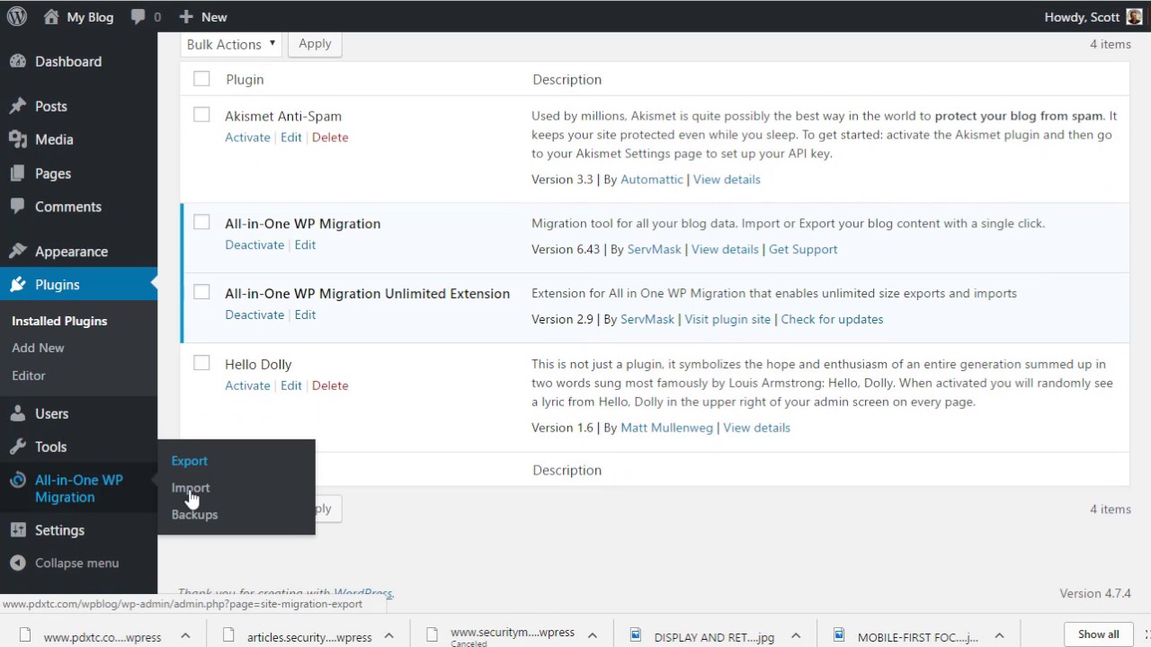
Task: Click the Users person icon
Action: (x=18, y=413)
